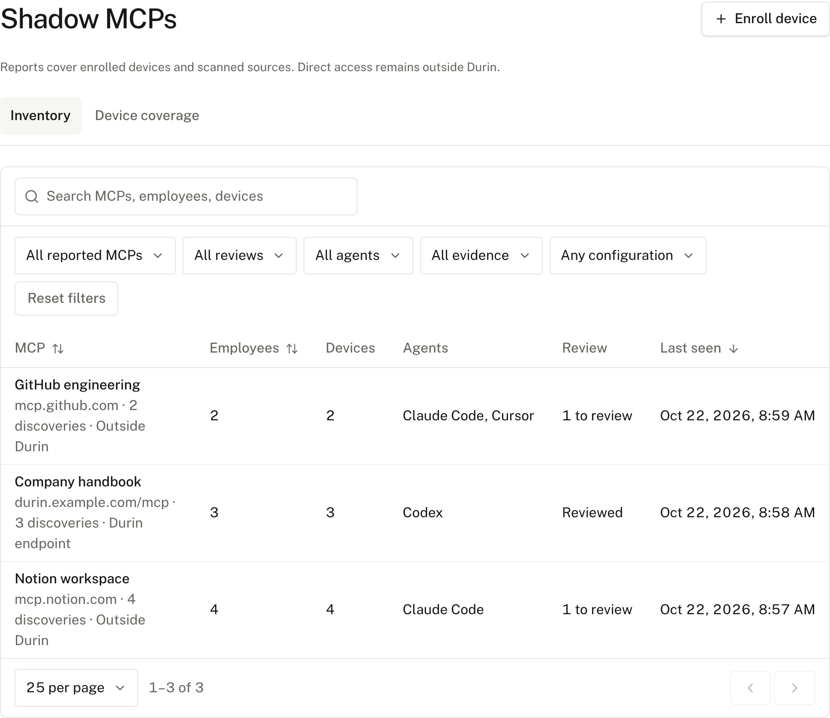The image size is (830, 718).
Task: Click the '1–3 of 3' pagination text
Action: pos(176,688)
